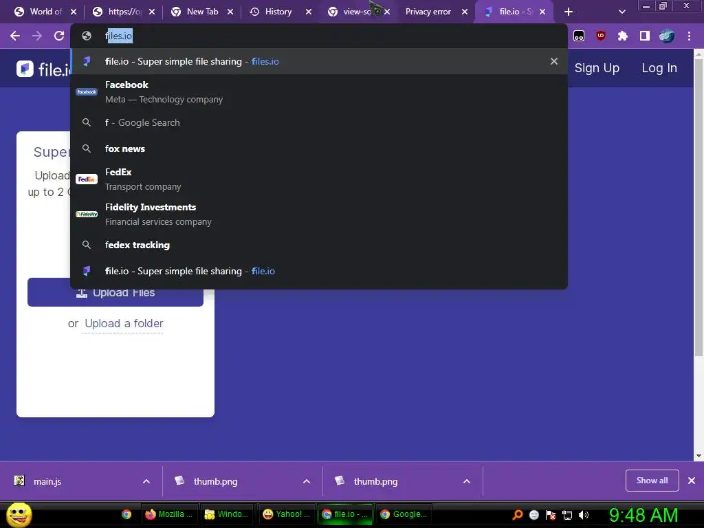704x528 pixels.
Task: Open the second thumb.png download
Action: pyautogui.click(x=376, y=481)
